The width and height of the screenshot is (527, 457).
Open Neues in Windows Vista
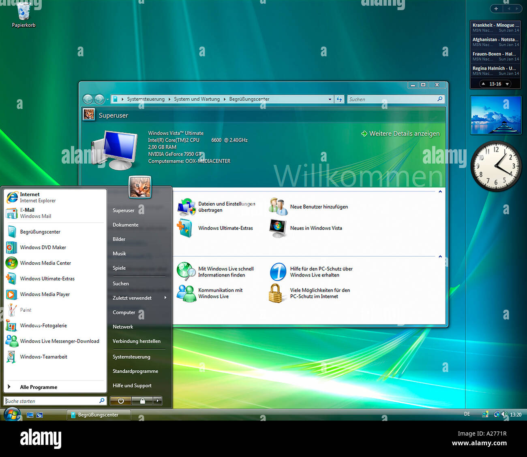pyautogui.click(x=306, y=228)
